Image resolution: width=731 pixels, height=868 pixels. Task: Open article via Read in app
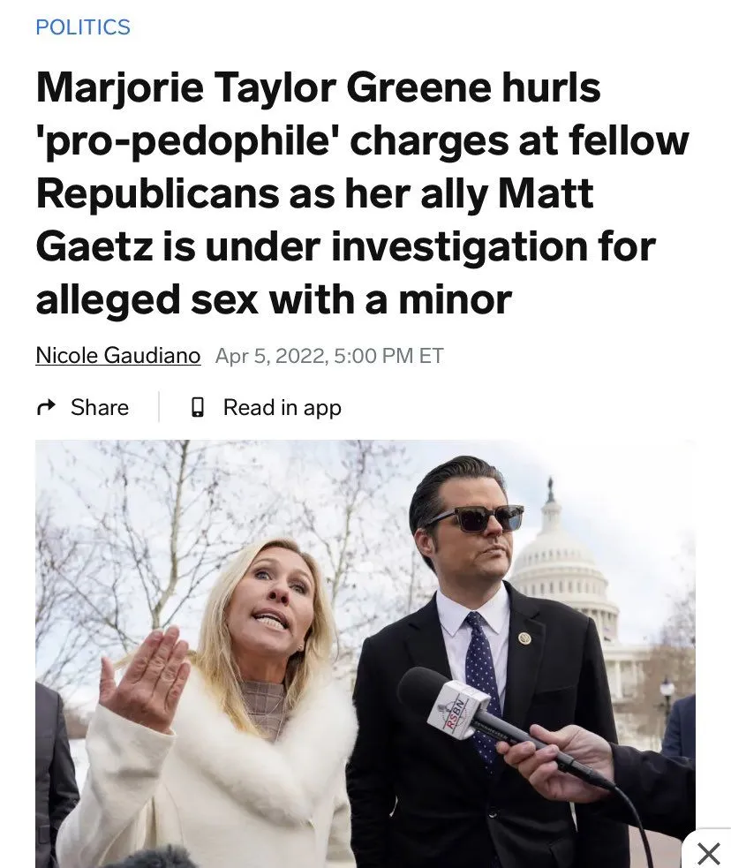coord(283,407)
